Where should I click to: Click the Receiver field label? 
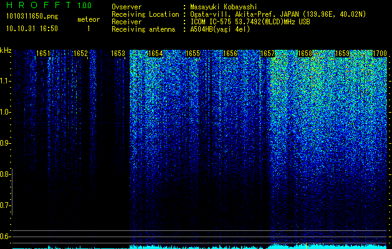pos(127,22)
